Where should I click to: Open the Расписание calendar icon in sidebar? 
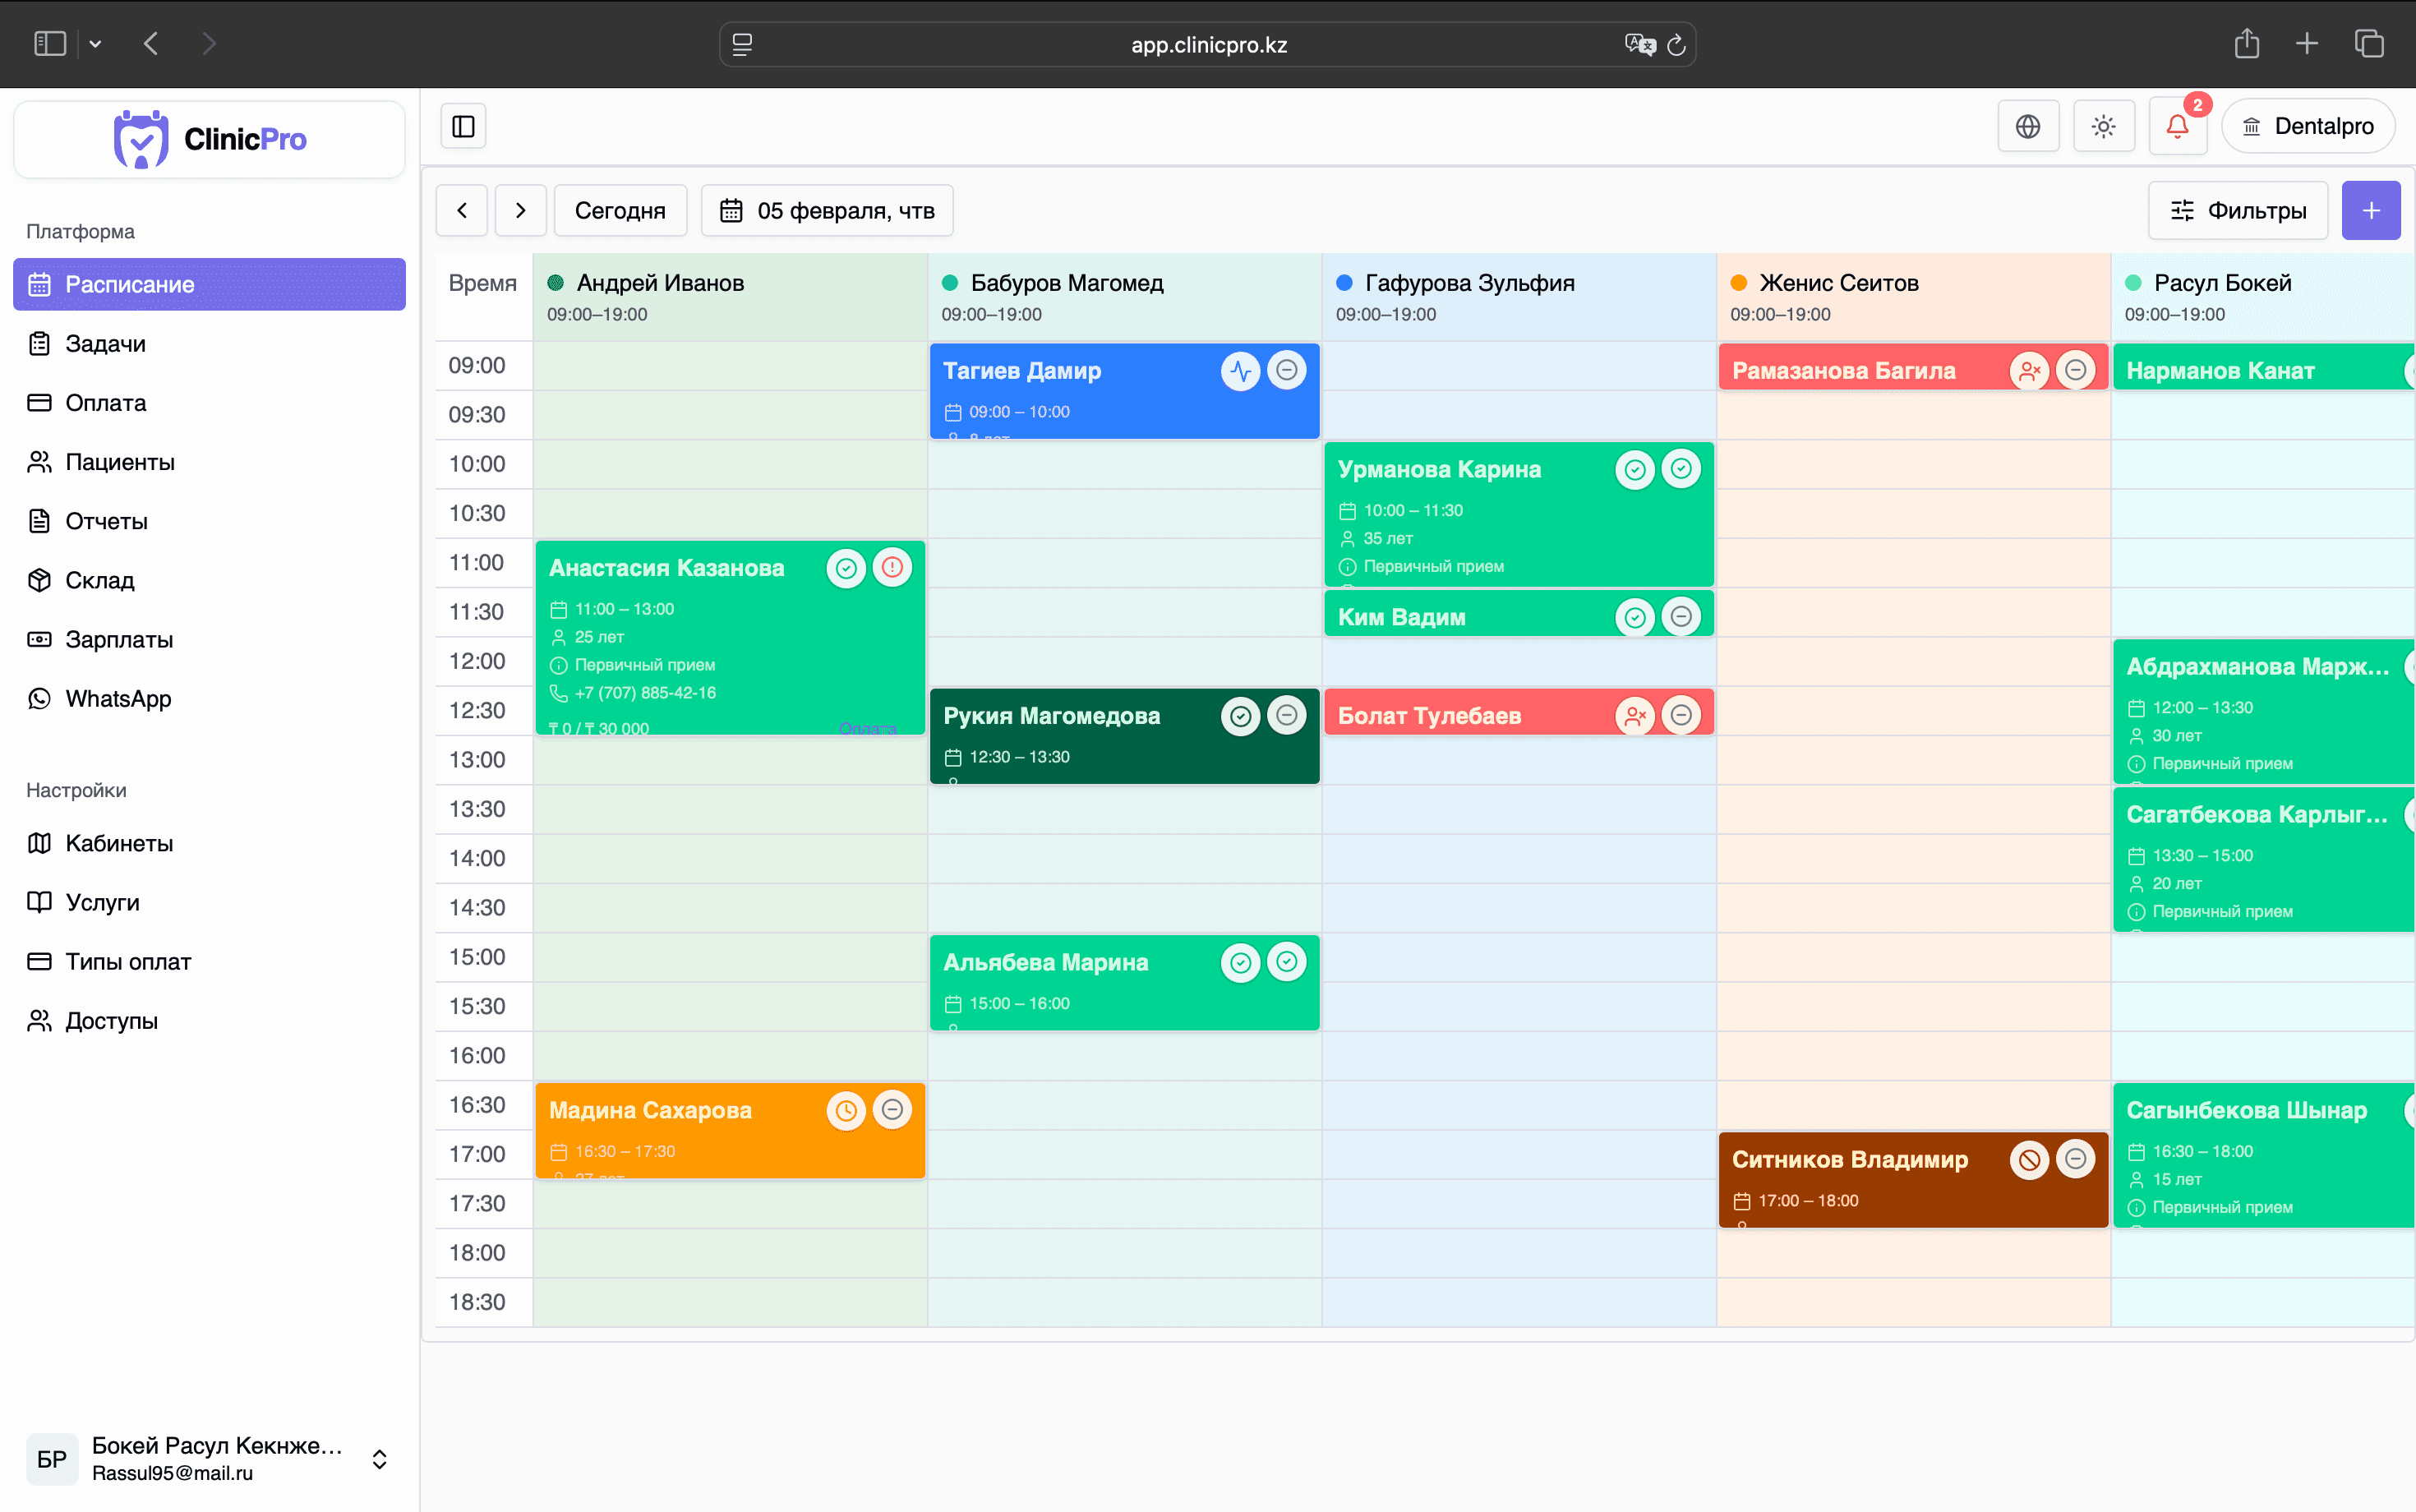[x=40, y=284]
